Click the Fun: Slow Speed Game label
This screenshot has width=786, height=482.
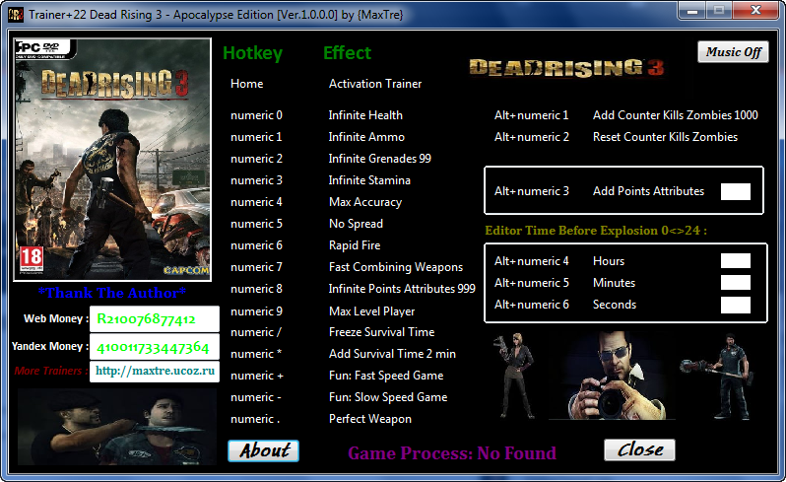[388, 397]
